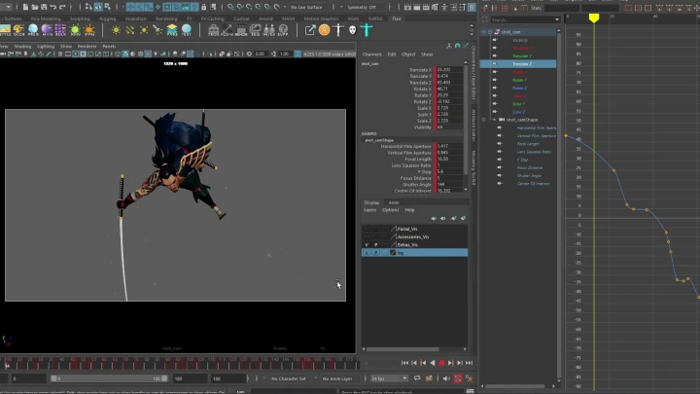Click the PASS layers shelf icon
Image resolution: width=700 pixels, height=394 pixels.
pos(172,30)
